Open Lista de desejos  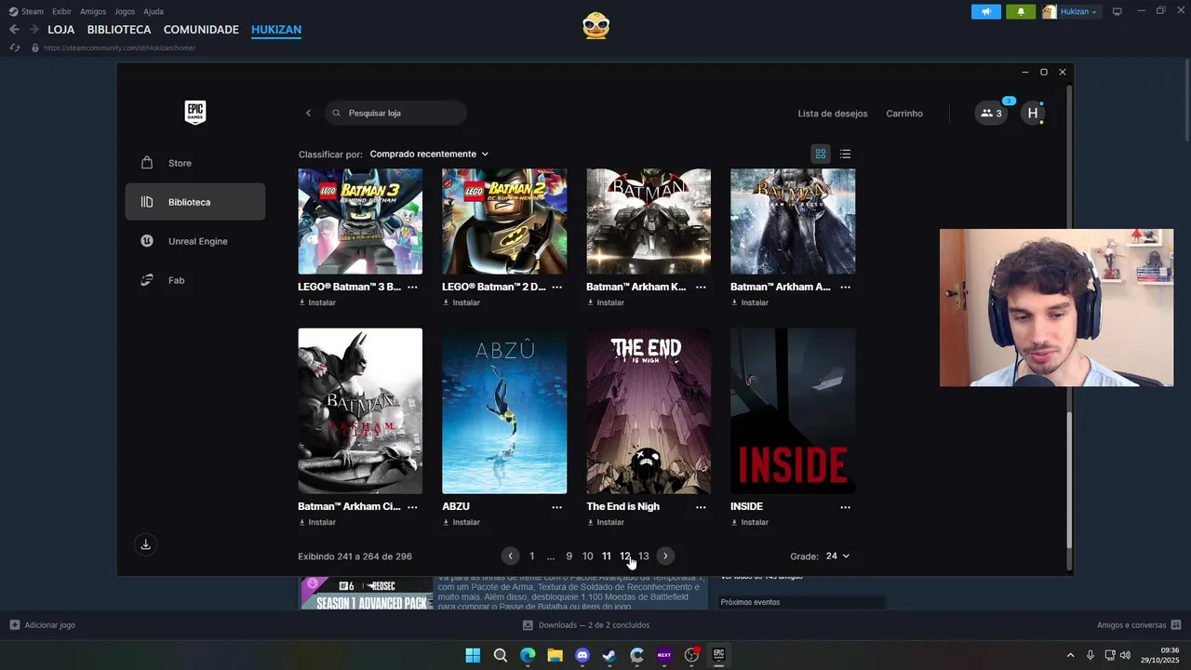833,114
